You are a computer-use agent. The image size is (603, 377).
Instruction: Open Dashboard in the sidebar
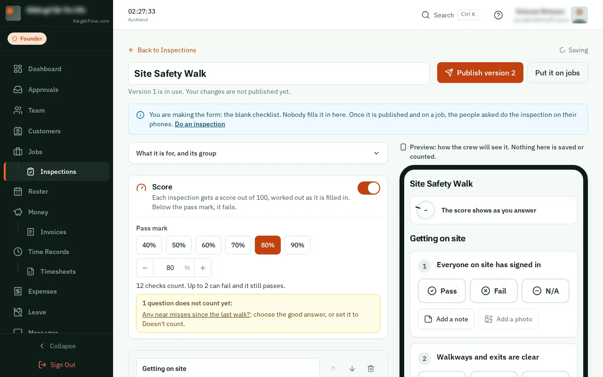pos(57,69)
